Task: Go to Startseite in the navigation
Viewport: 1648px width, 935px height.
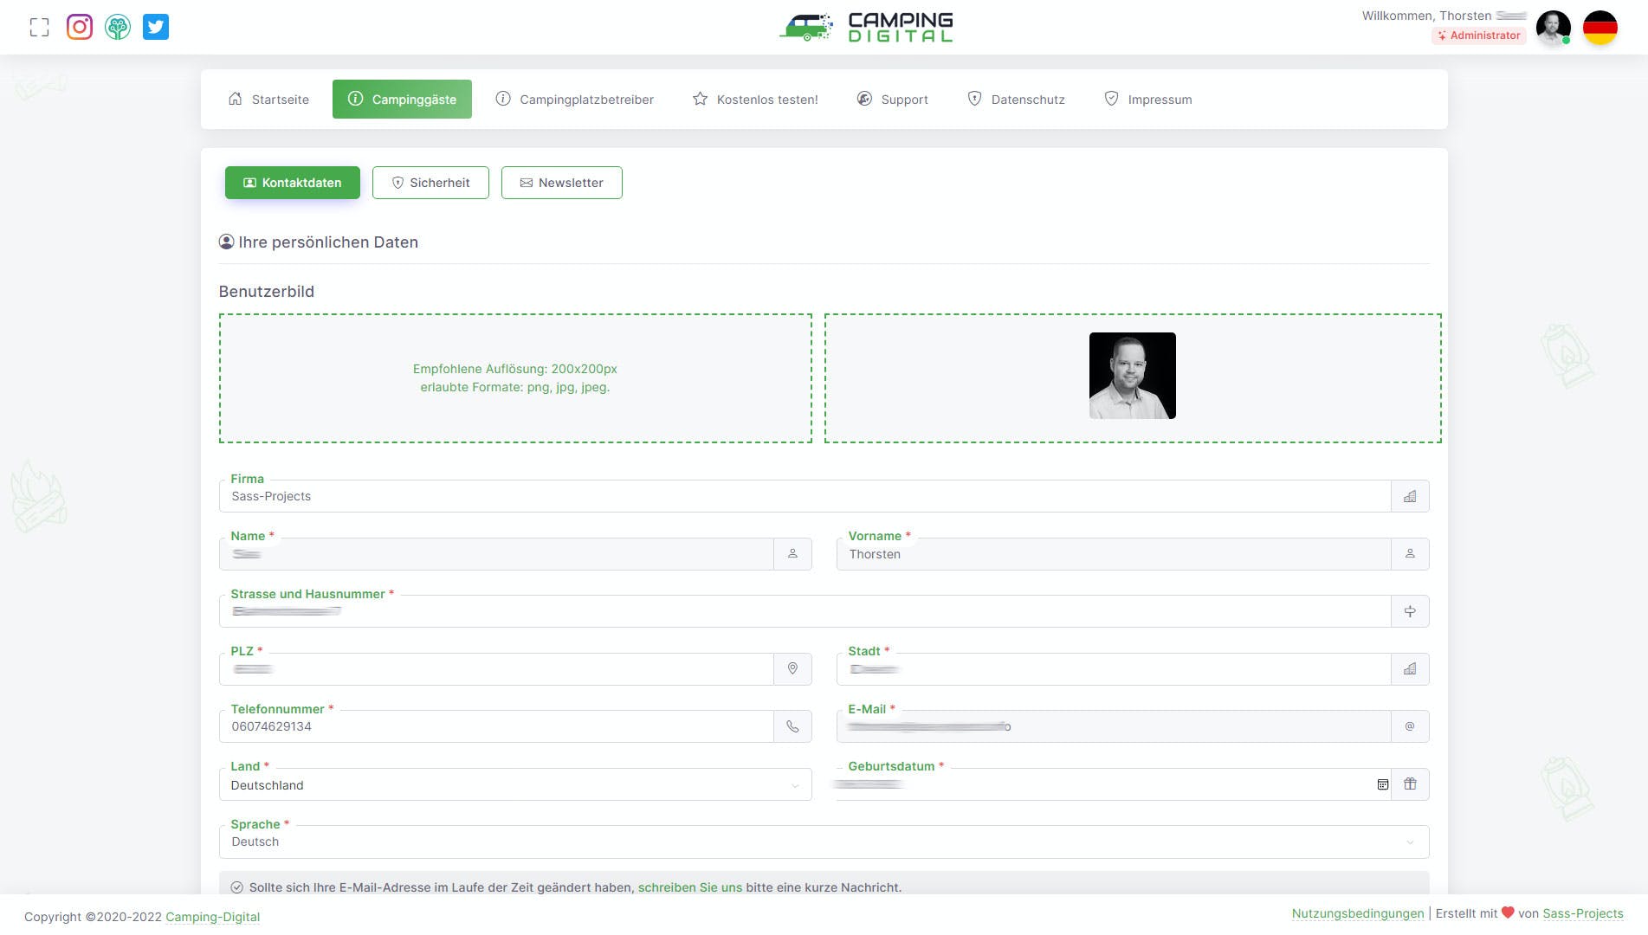Action: [x=268, y=100]
